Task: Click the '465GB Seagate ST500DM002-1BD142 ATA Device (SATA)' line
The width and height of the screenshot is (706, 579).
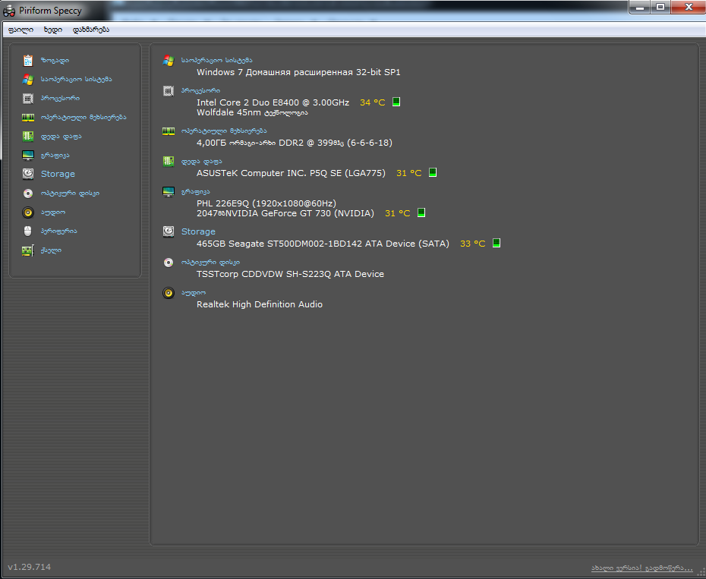Action: [323, 244]
